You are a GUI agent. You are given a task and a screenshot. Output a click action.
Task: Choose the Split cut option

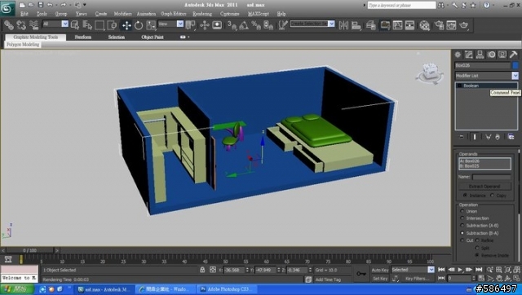pos(477,248)
